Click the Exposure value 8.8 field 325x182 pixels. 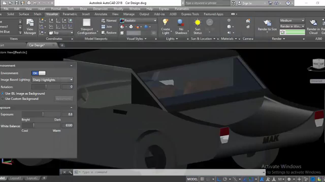click(x=68, y=114)
